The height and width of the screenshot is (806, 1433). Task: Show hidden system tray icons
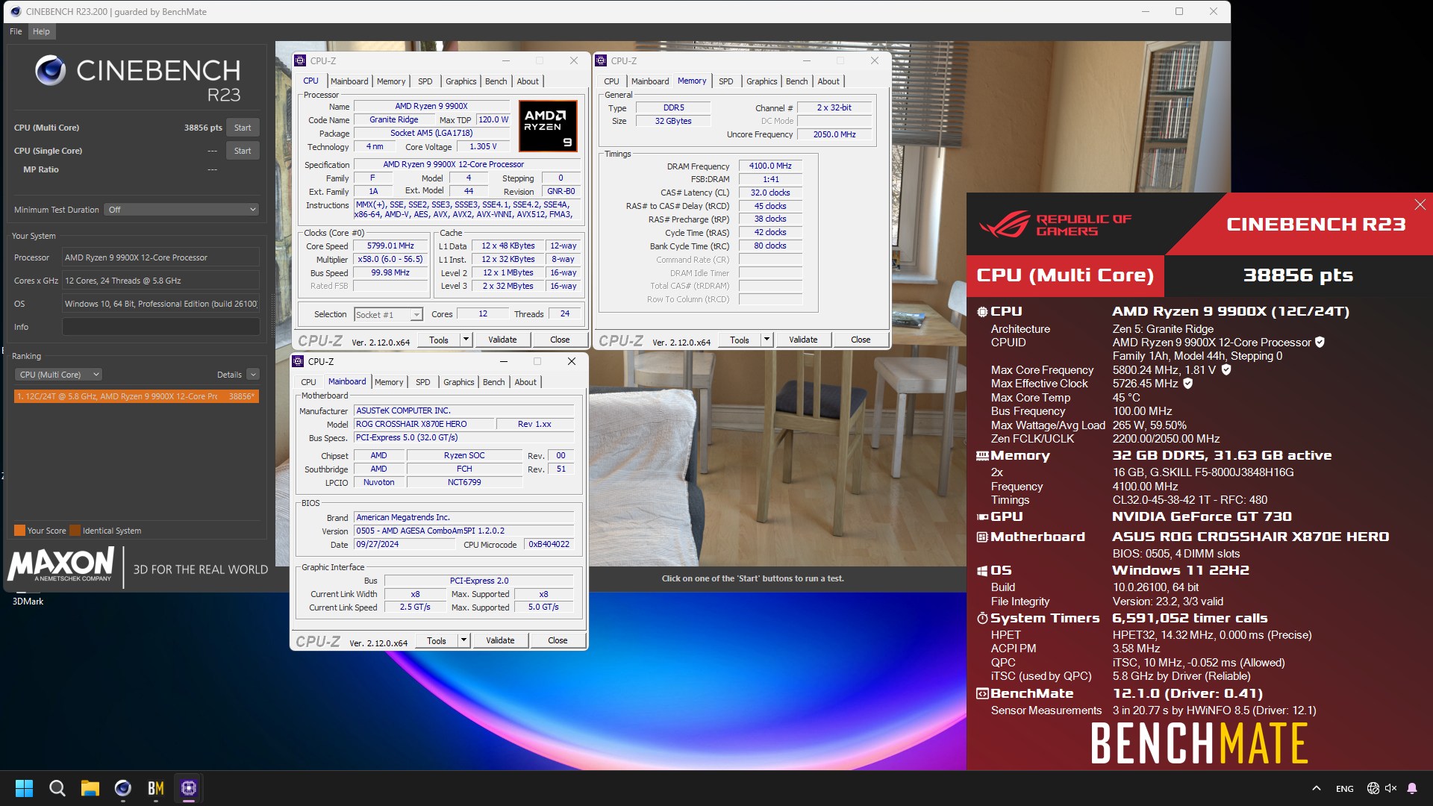[x=1317, y=788]
